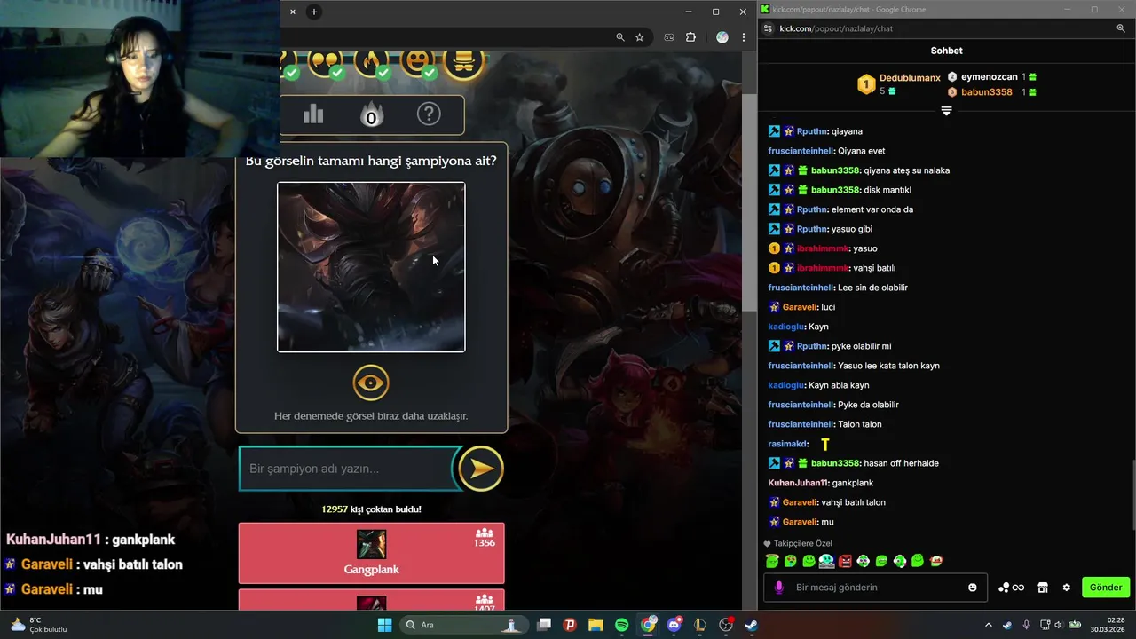The width and height of the screenshot is (1136, 639).
Task: Click the 'Sohbet' chat header
Action: point(946,51)
